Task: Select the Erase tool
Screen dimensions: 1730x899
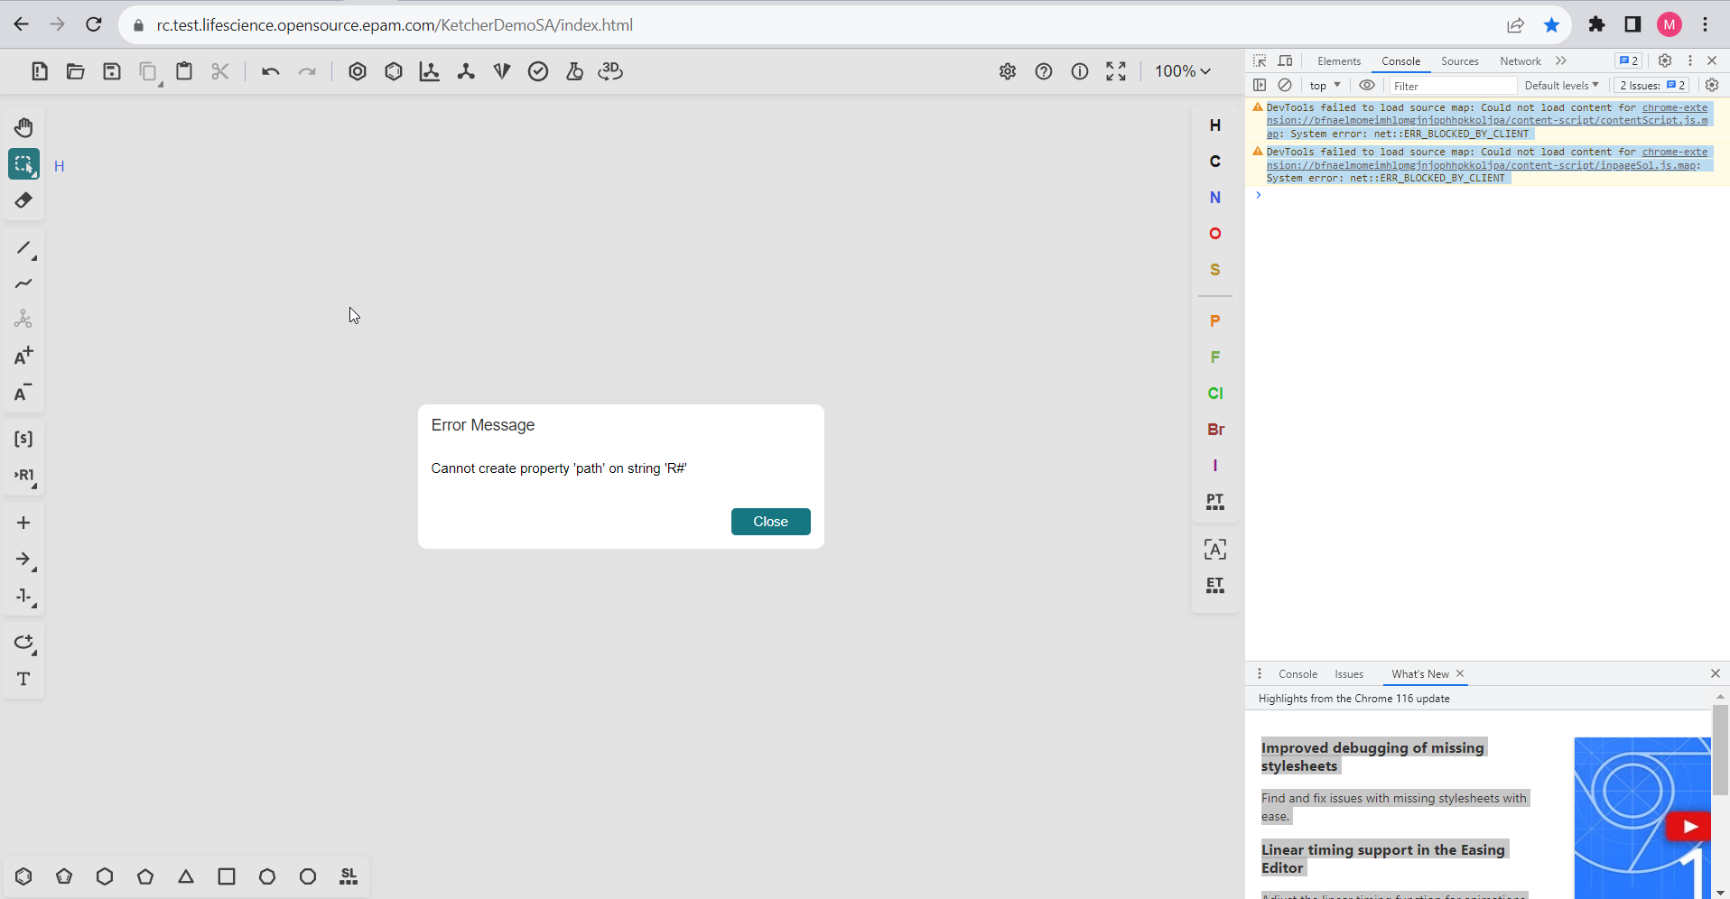Action: [x=23, y=199]
